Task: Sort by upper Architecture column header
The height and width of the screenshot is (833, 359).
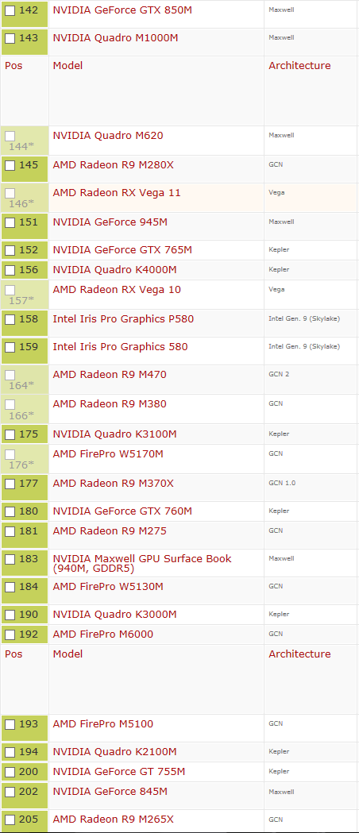Action: (x=299, y=66)
